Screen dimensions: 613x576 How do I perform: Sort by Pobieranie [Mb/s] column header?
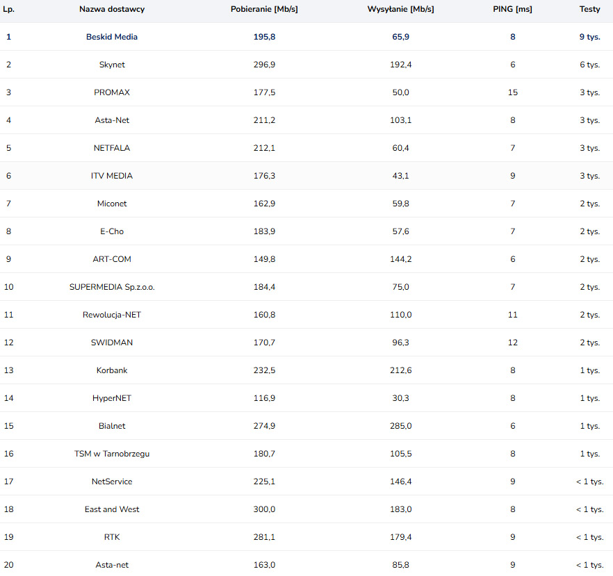coord(264,9)
